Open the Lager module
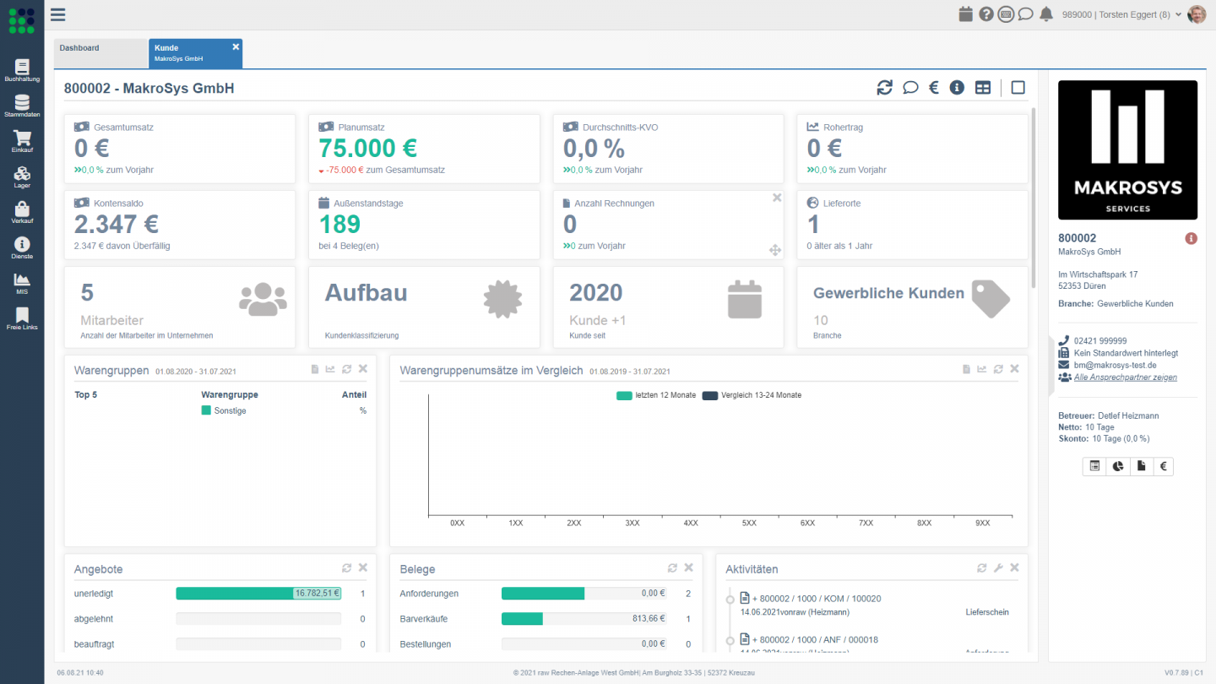The width and height of the screenshot is (1216, 684). [22, 177]
